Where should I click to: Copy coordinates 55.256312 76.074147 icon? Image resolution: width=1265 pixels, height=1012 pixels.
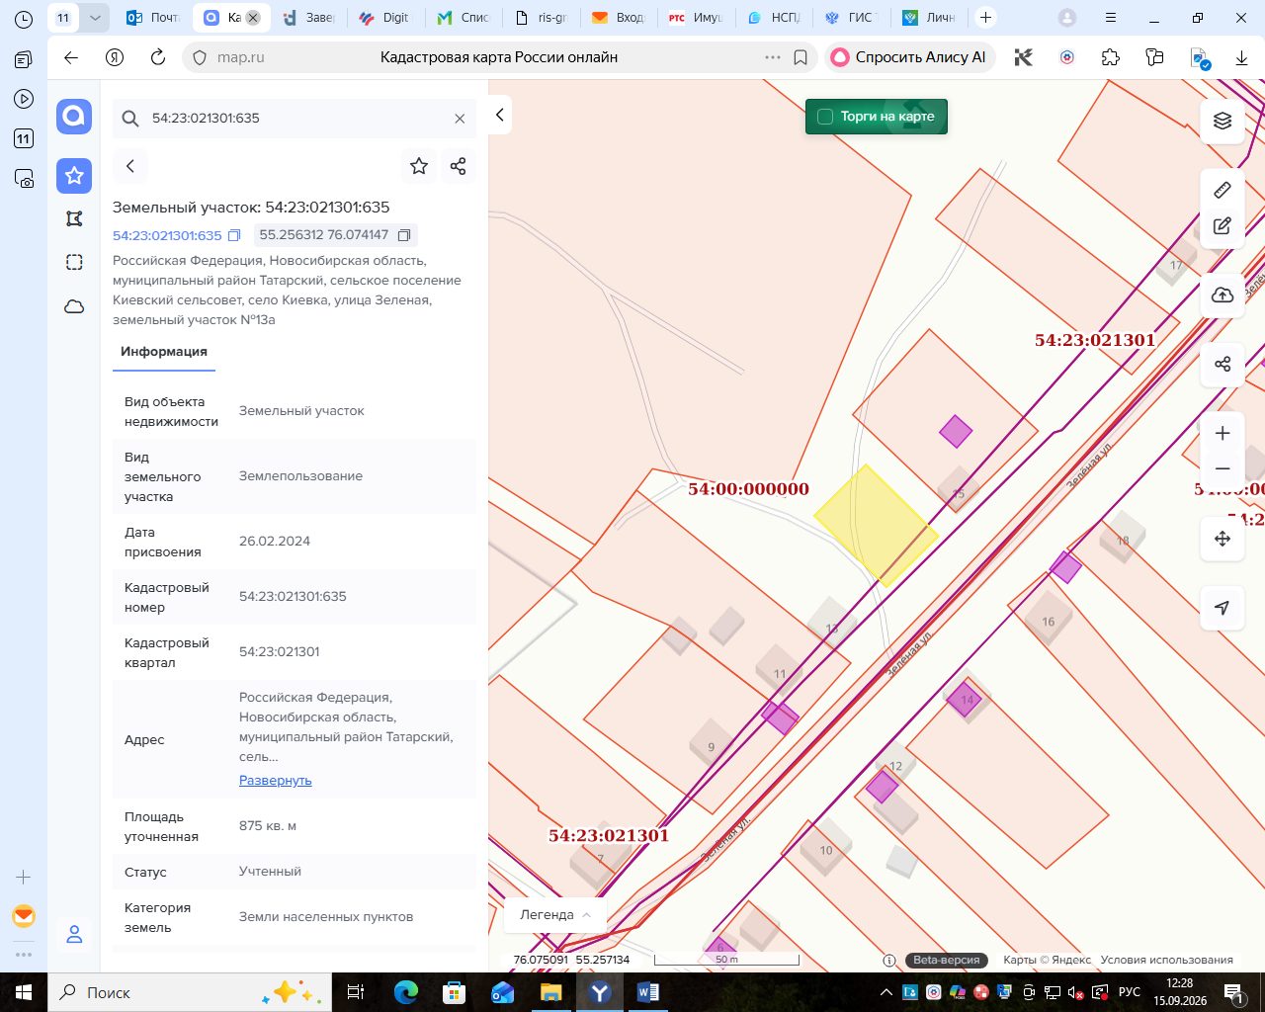[404, 235]
